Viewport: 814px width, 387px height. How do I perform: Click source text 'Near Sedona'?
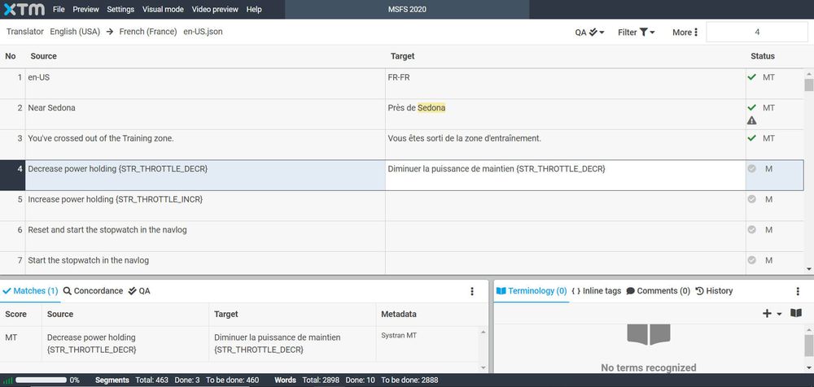pos(51,108)
